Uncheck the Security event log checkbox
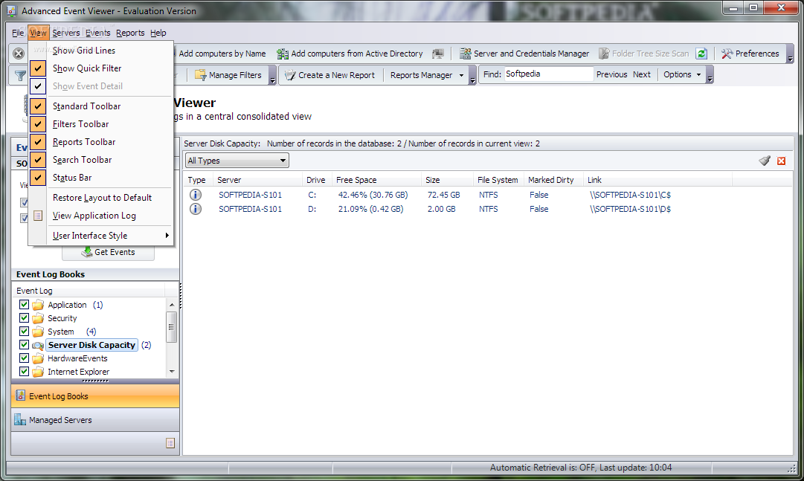The width and height of the screenshot is (804, 481). tap(24, 318)
